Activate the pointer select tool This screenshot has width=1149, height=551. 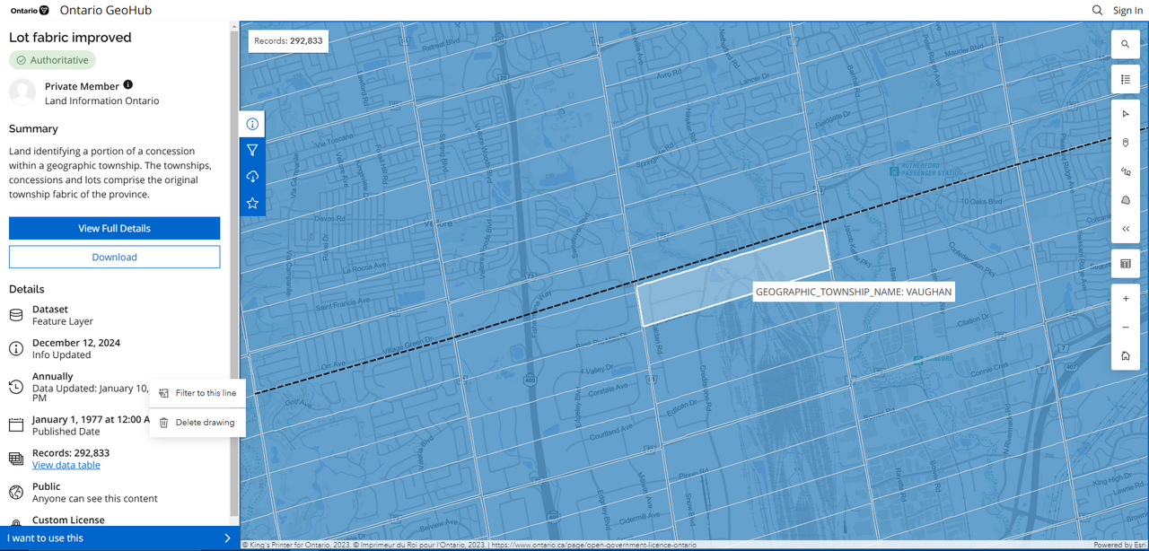coord(1125,114)
